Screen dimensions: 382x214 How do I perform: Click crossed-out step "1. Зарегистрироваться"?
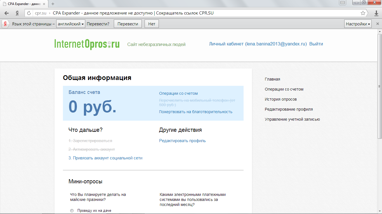(x=90, y=141)
